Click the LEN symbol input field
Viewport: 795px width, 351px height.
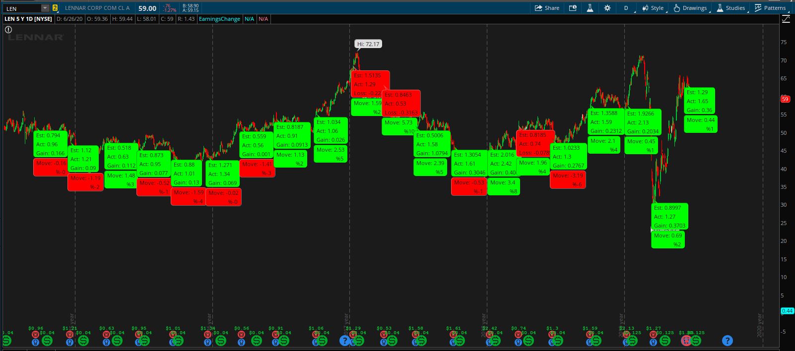[22, 8]
